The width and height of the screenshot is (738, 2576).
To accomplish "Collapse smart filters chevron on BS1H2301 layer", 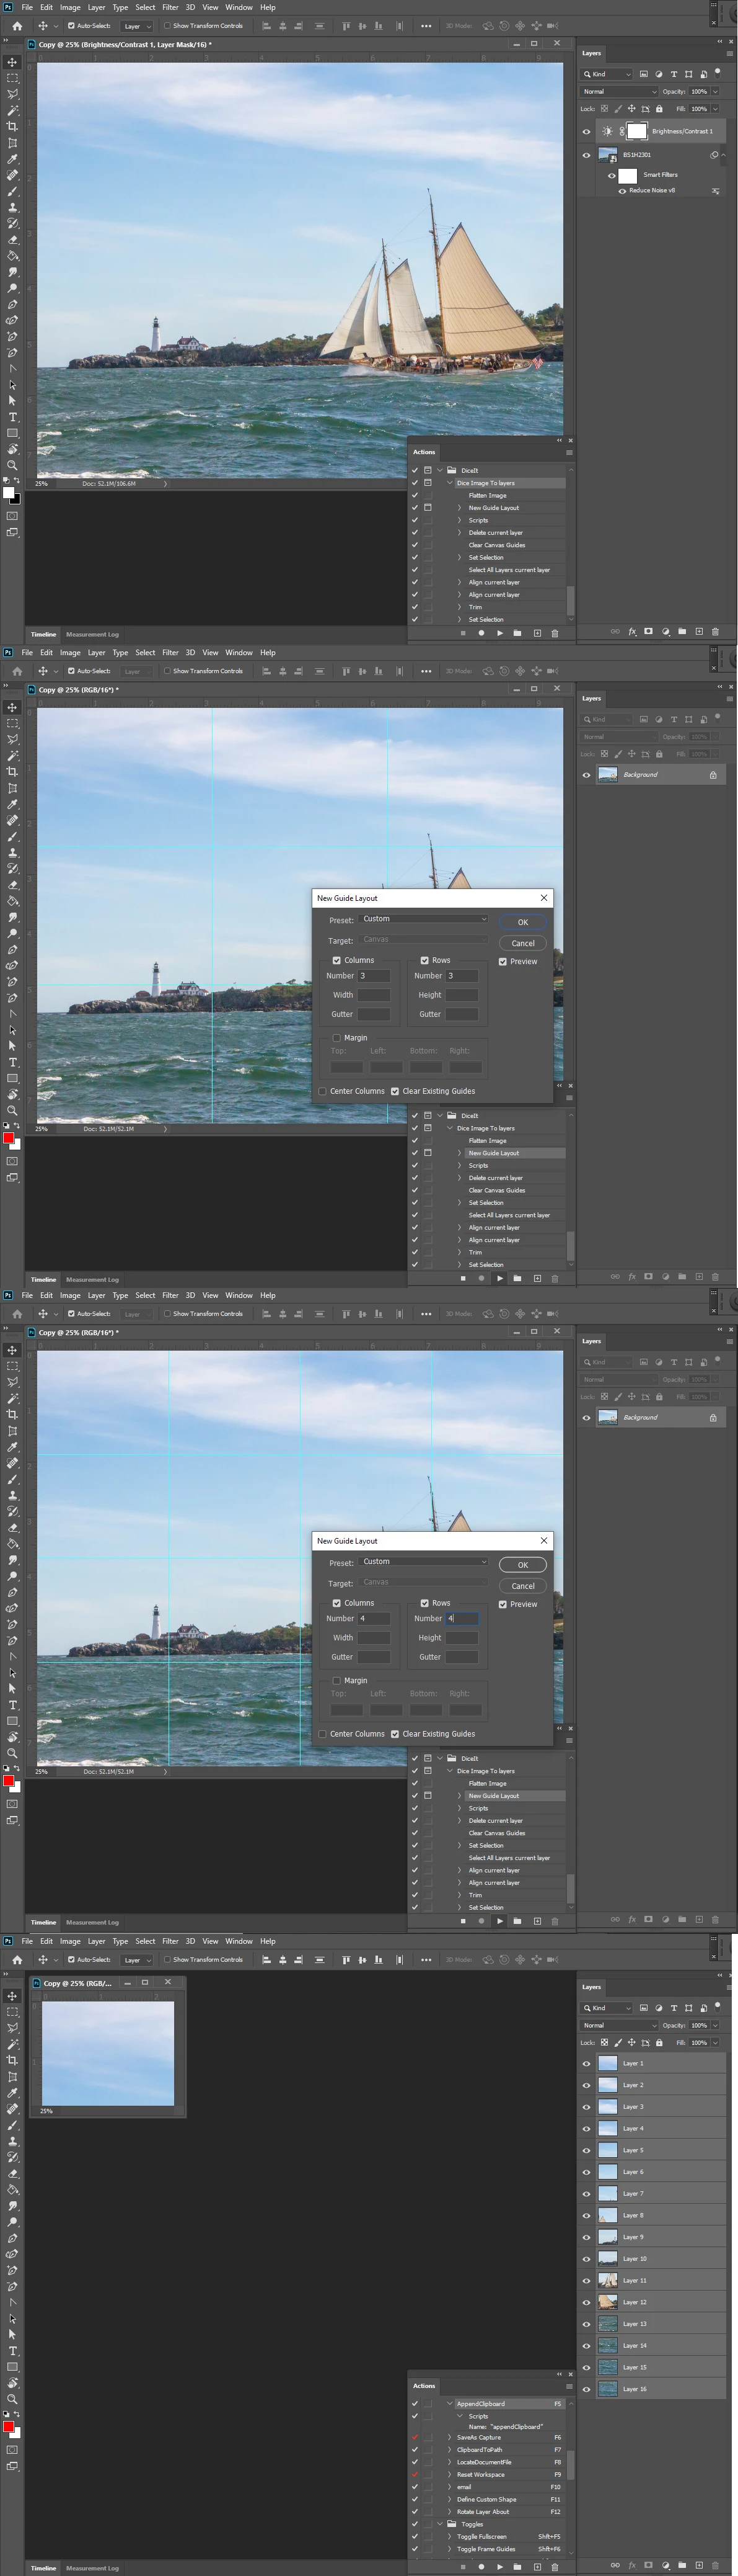I will click(x=723, y=155).
